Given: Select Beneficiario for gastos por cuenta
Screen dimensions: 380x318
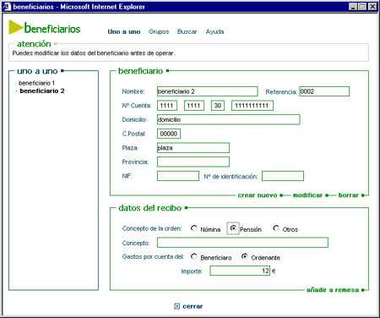Looking at the screenshot, I should pos(194,256).
